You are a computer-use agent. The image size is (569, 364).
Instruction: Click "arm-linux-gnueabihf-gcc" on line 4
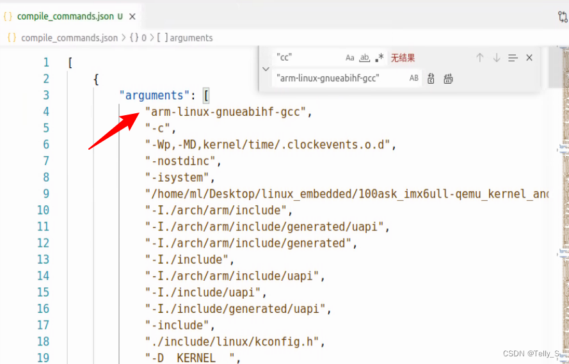pyautogui.click(x=226, y=112)
